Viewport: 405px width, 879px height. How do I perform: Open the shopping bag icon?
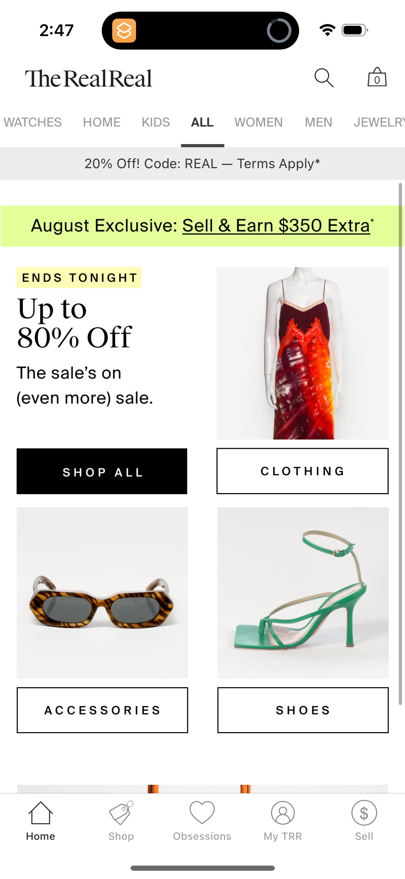click(377, 77)
